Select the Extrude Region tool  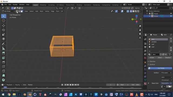point(4,53)
